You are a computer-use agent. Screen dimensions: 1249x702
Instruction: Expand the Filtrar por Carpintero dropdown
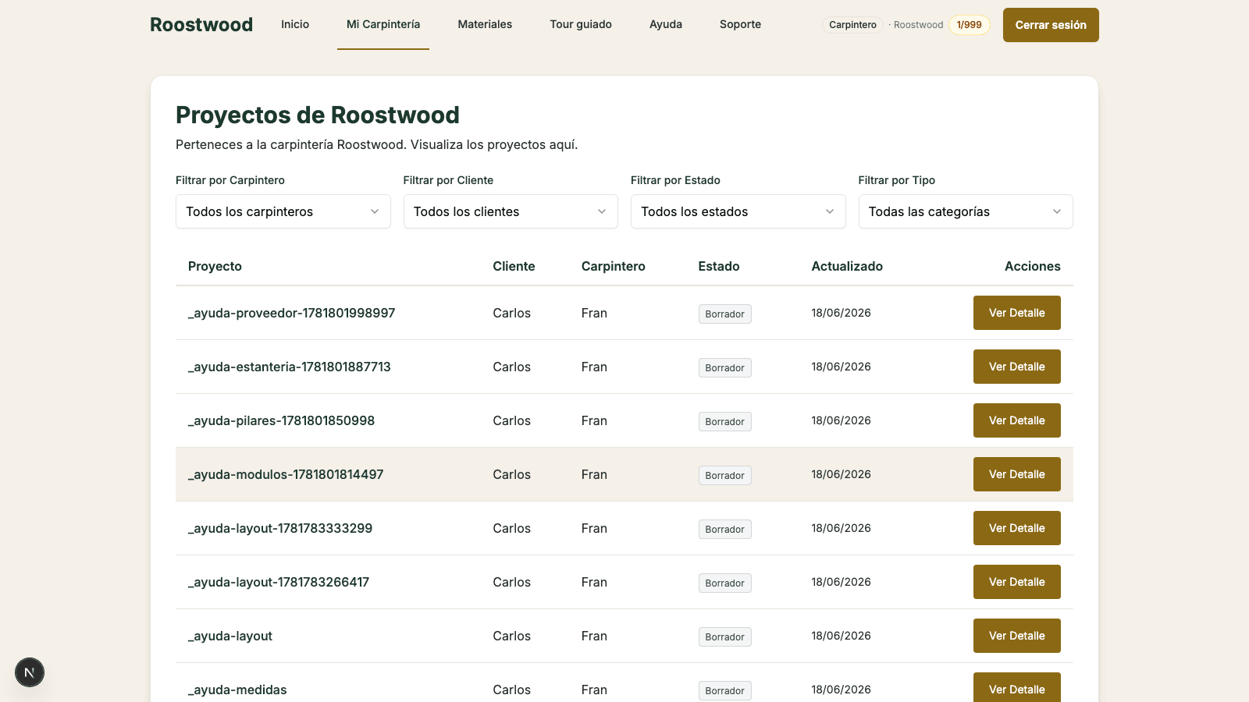click(x=283, y=211)
